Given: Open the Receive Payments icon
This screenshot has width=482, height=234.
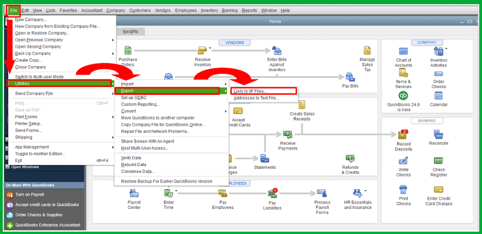Looking at the screenshot, I should tap(288, 134).
